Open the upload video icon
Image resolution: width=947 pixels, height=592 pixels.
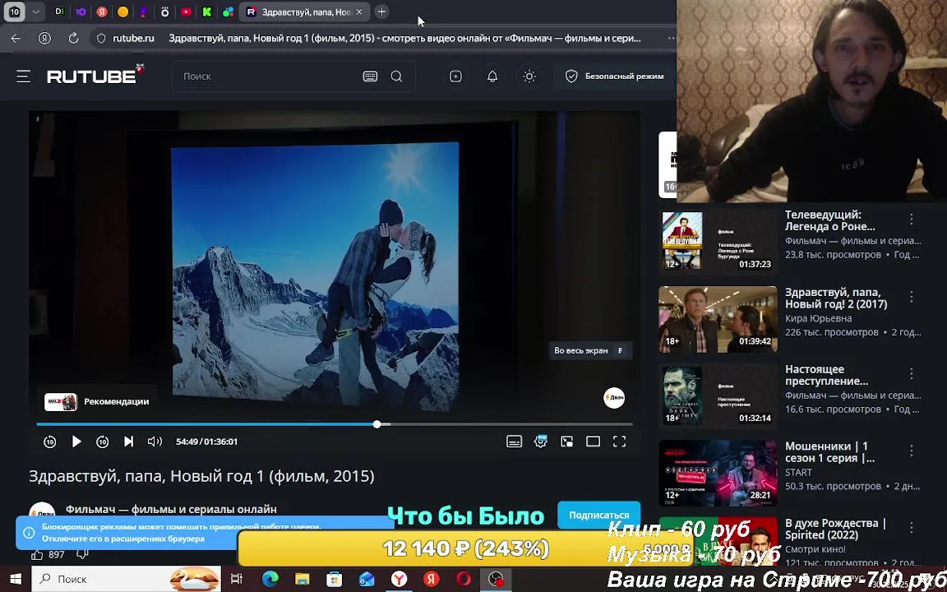coord(456,76)
